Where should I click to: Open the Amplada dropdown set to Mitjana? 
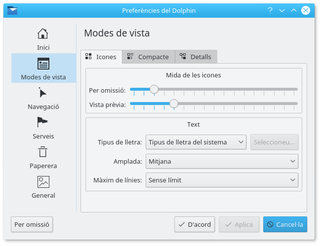click(x=222, y=161)
